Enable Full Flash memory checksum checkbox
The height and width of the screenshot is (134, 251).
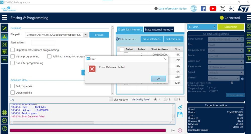(x=49, y=56)
